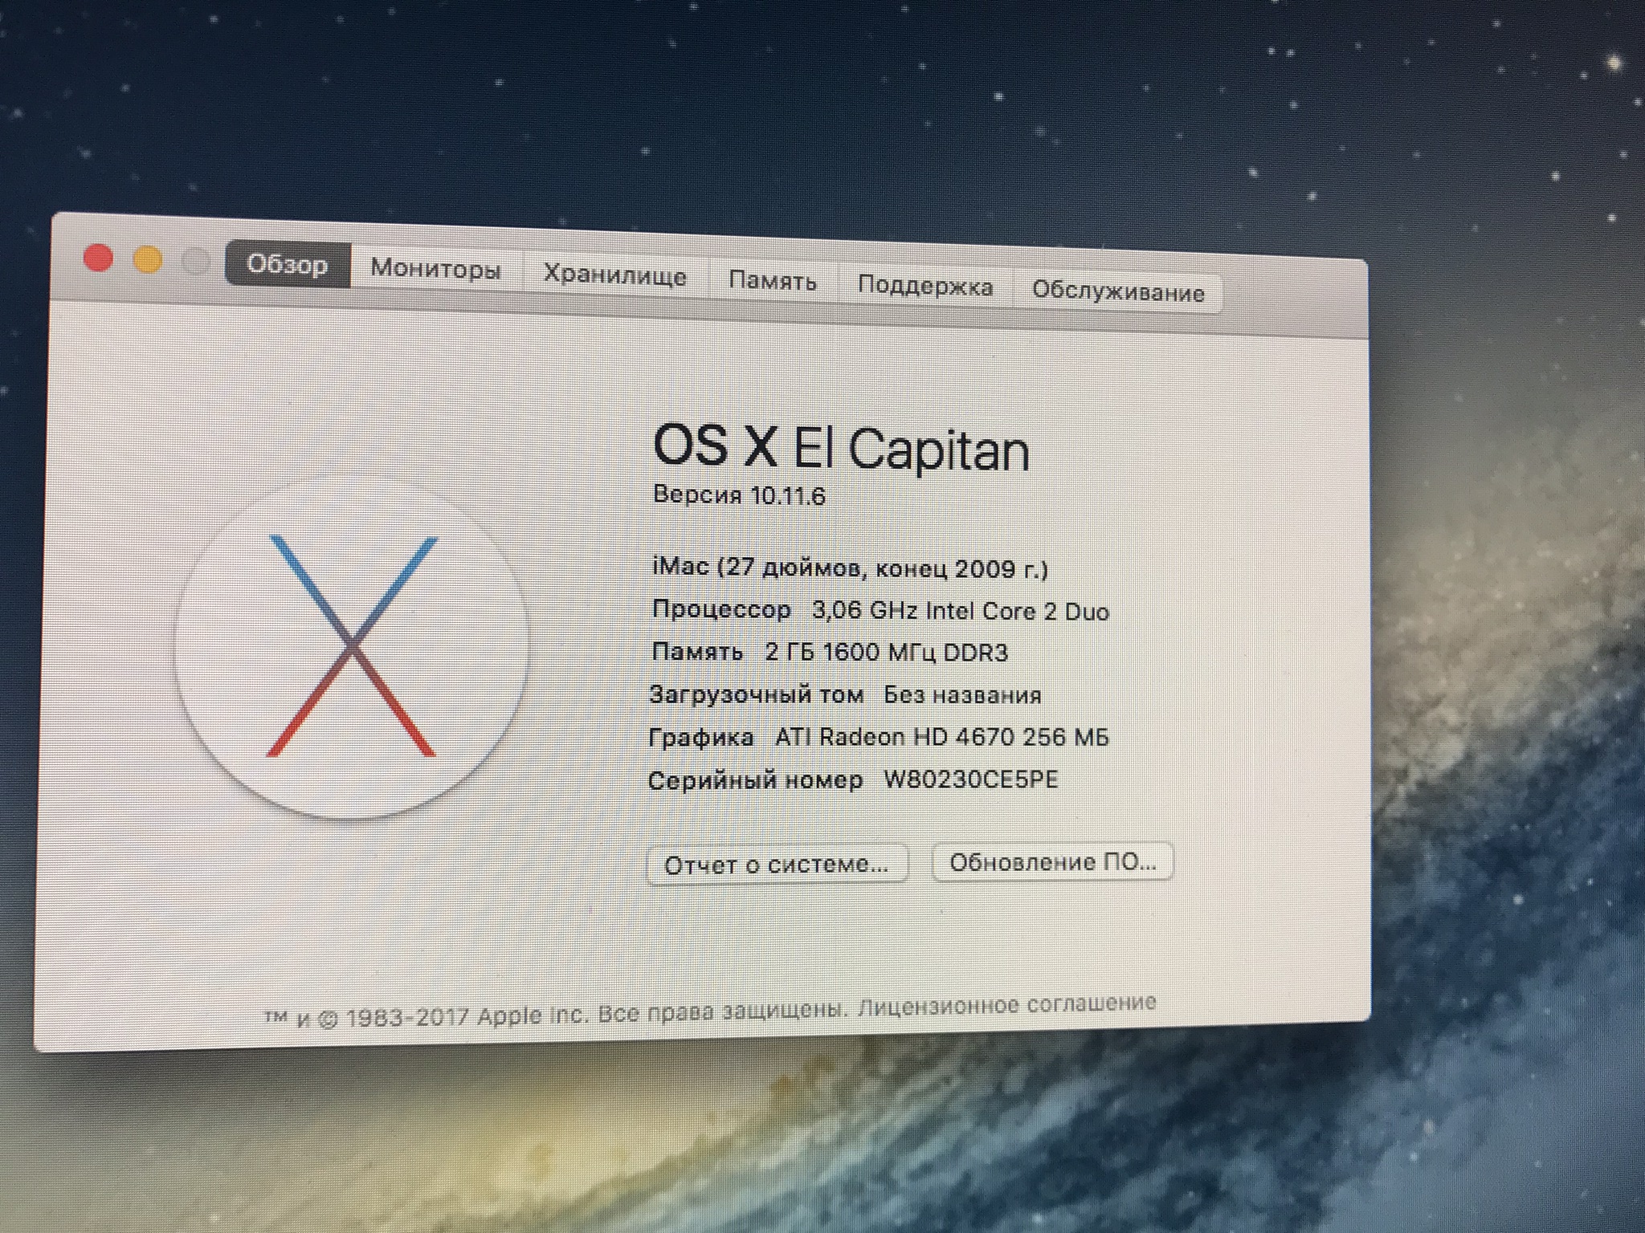Click the 2 ГБ 1600 МГц DDR3 value

pos(886,652)
